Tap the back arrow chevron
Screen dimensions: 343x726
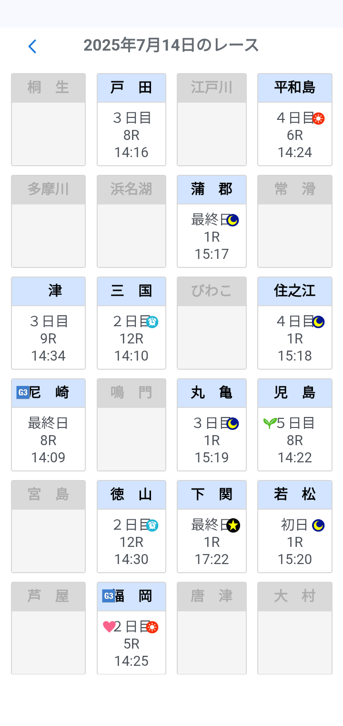coord(32,46)
